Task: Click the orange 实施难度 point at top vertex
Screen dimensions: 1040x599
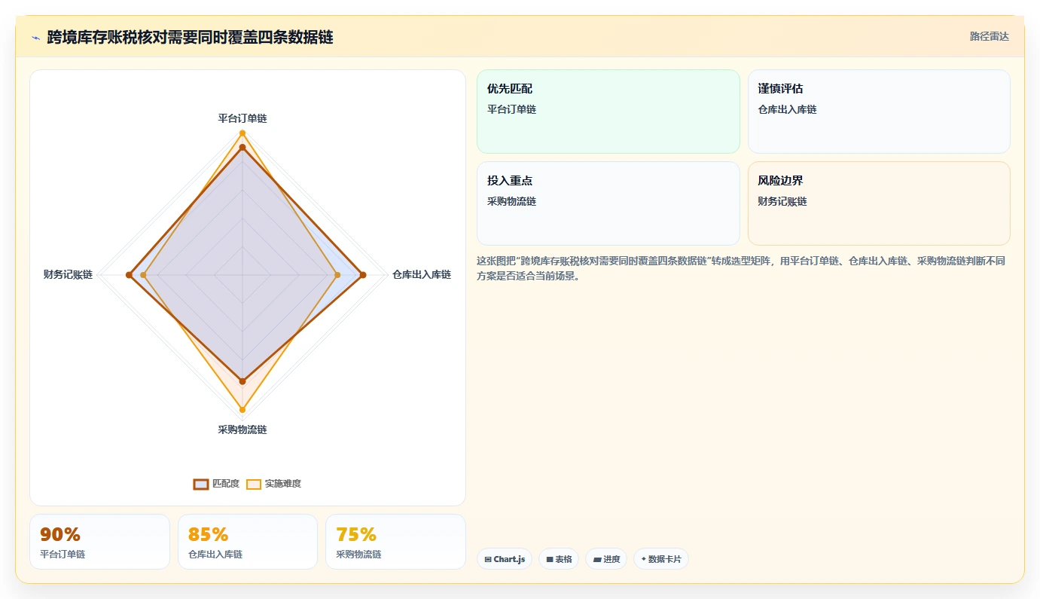Action: pyautogui.click(x=242, y=133)
